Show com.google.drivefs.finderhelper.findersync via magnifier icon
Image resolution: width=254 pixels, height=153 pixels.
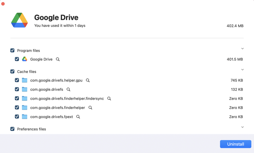pos(109,99)
